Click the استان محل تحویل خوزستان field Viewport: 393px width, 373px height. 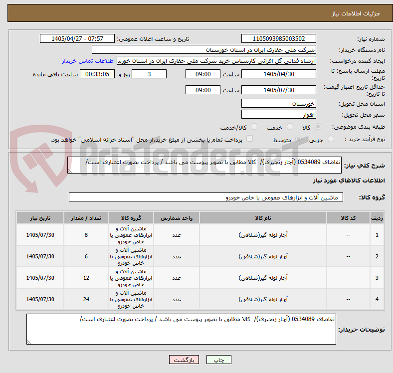pyautogui.click(x=278, y=104)
